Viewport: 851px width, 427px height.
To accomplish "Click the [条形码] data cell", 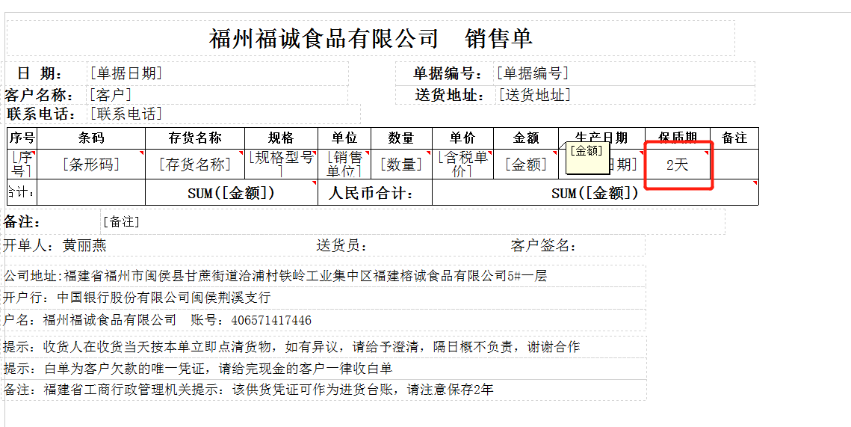I will pyautogui.click(x=91, y=164).
